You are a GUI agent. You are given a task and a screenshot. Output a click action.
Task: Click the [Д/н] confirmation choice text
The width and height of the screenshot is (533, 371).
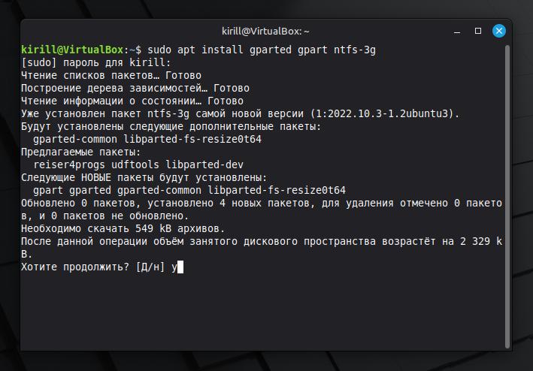click(150, 267)
